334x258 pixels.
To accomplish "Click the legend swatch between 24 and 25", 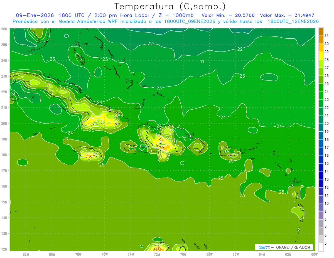I will 321,88.
